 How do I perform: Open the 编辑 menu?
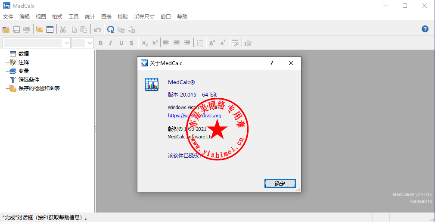pyautogui.click(x=25, y=17)
